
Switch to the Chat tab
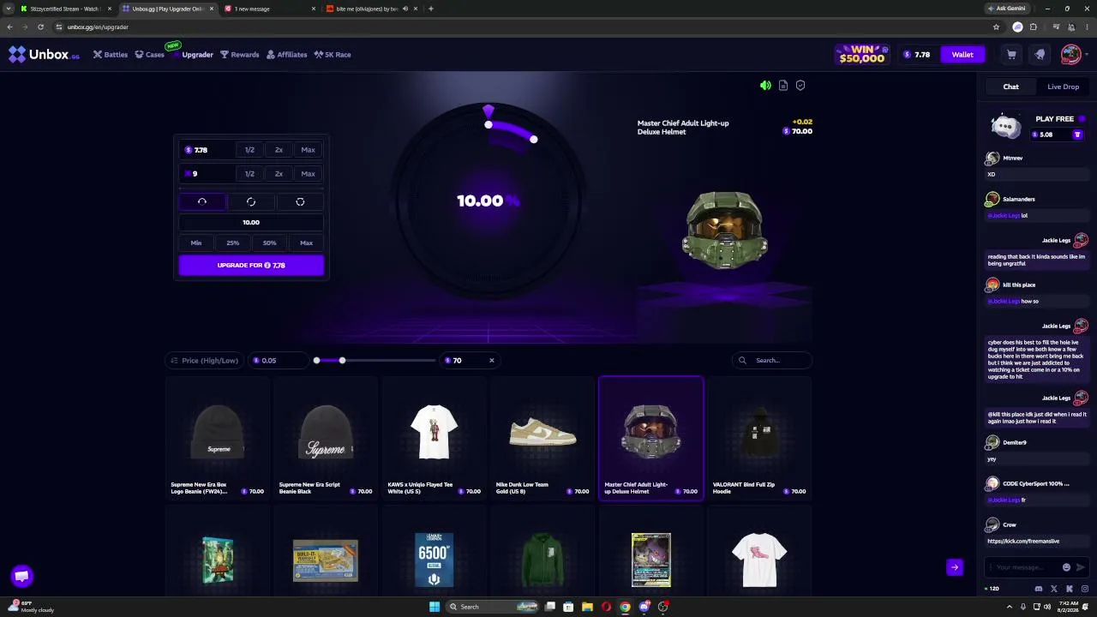pos(1010,87)
